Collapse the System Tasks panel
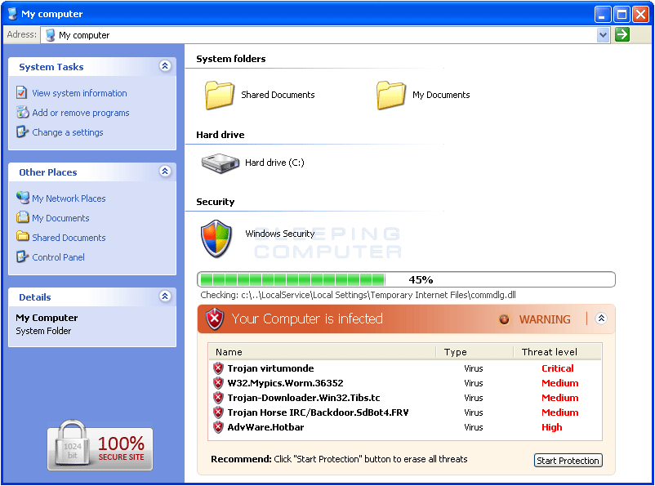 (x=165, y=66)
